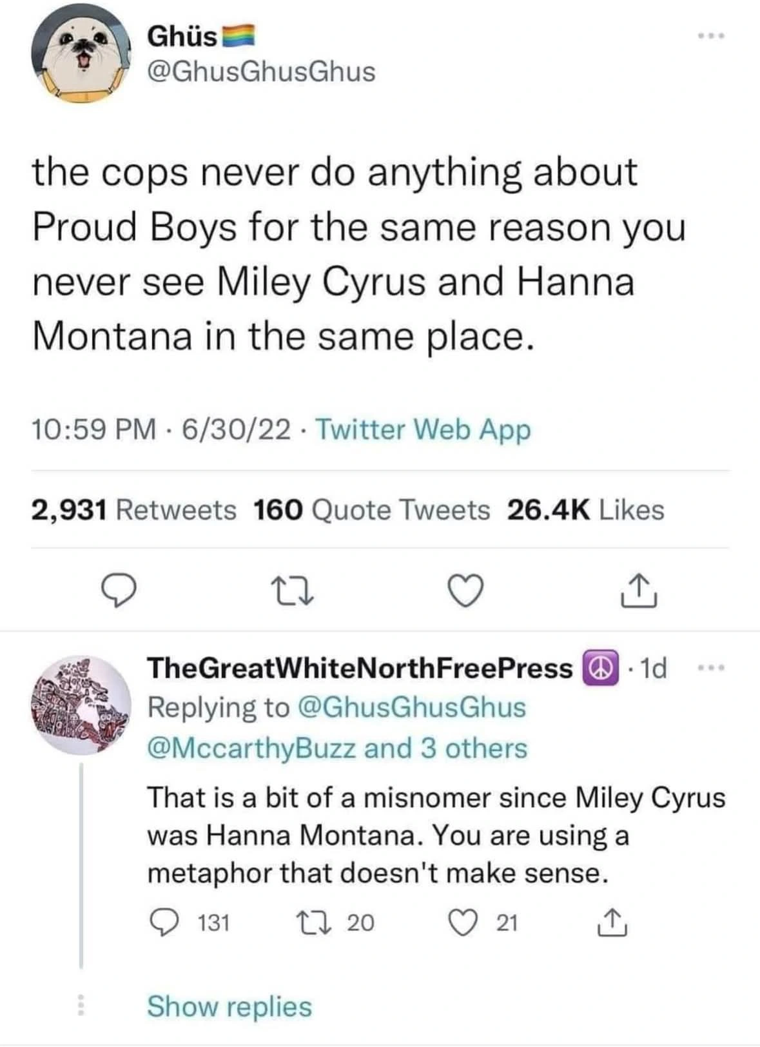The width and height of the screenshot is (760, 1047).
Task: Click the @GhusGhusGhus handle in reply
Action: [x=411, y=707]
